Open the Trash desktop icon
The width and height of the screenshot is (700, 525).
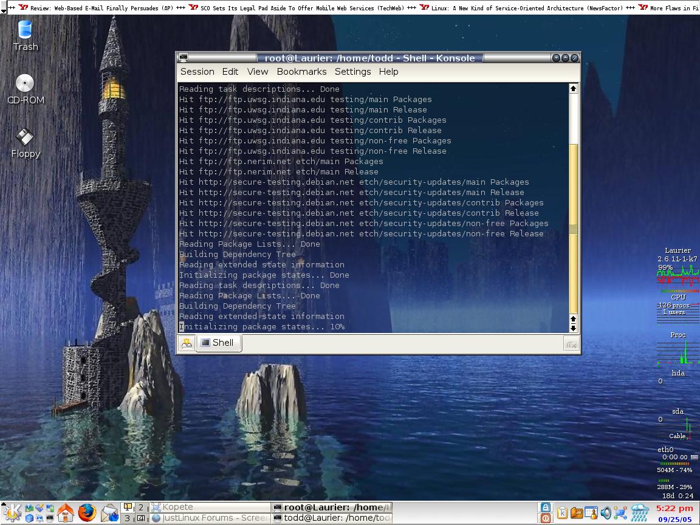(x=26, y=36)
